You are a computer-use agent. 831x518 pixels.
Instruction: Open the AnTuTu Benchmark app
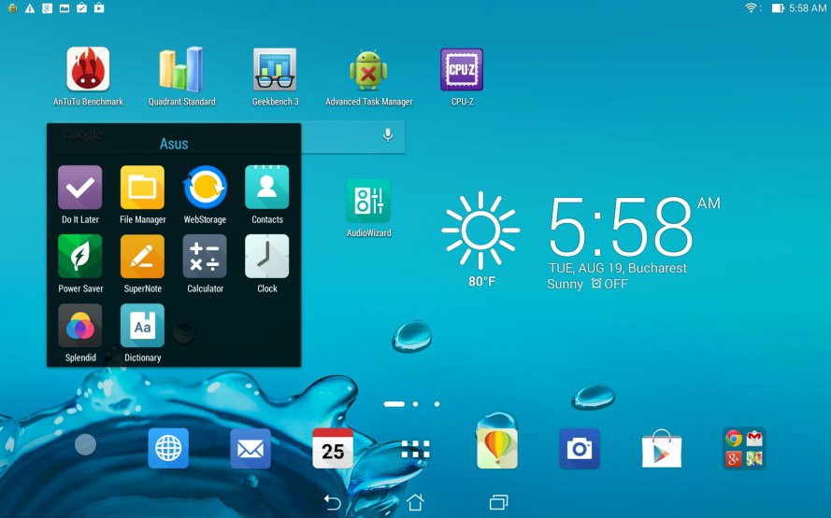pos(88,70)
